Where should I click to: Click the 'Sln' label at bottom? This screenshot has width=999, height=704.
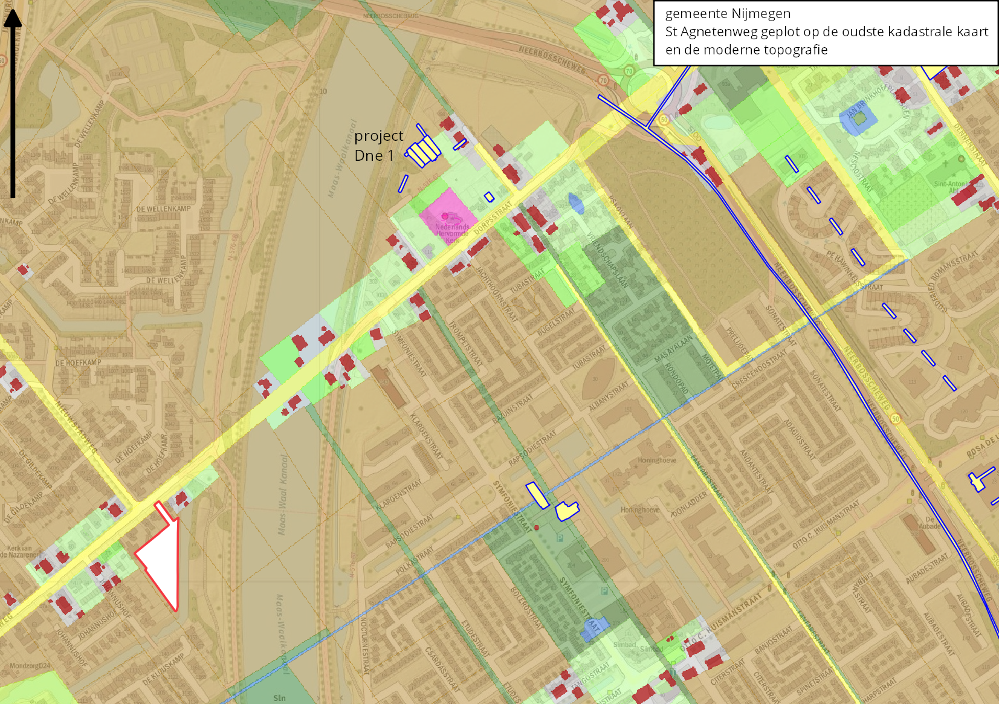point(279,698)
